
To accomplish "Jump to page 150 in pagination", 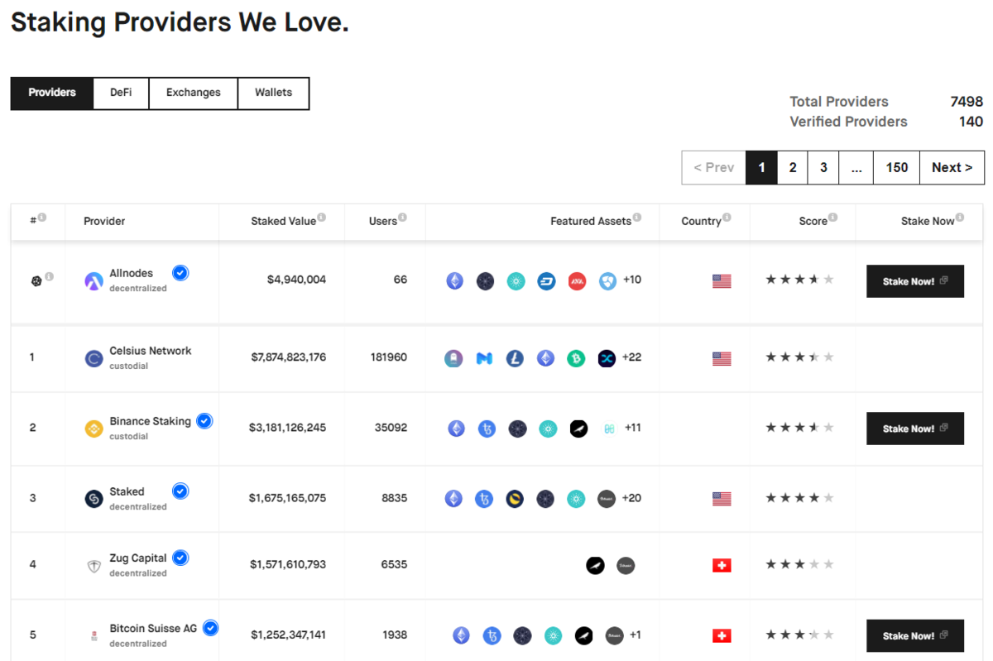I will click(897, 167).
